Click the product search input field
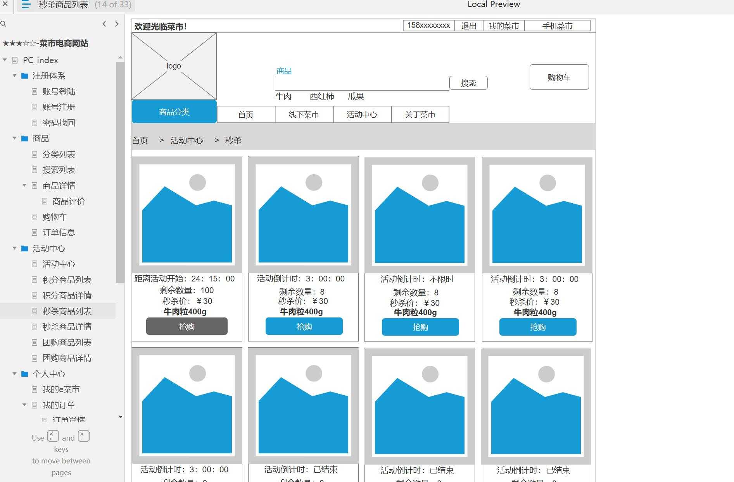The width and height of the screenshot is (734, 482). [x=362, y=83]
